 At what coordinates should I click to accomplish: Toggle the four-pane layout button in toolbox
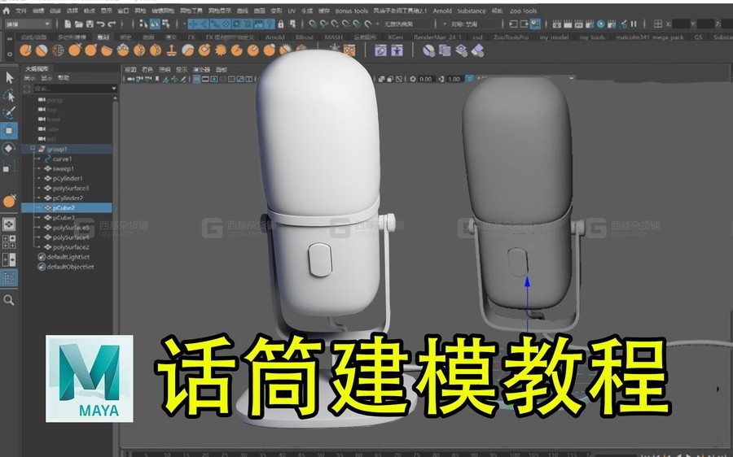[9, 242]
